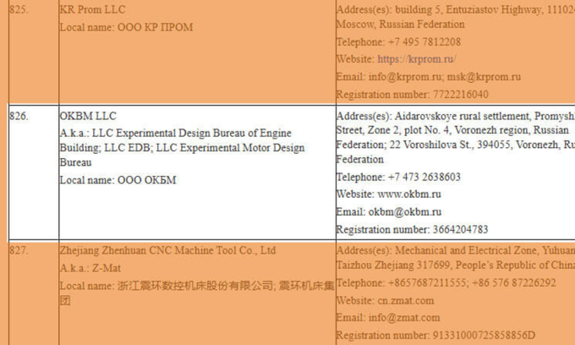Click registration number 7722216040
This screenshot has width=575, height=345.
point(457,95)
